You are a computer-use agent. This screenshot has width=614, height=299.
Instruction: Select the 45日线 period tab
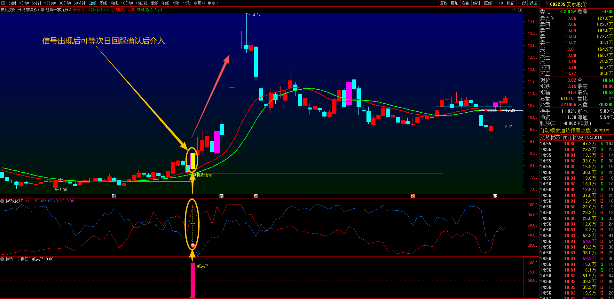pos(142,3)
